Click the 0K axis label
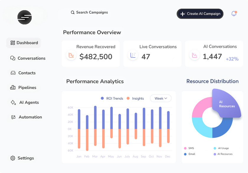 70,129
